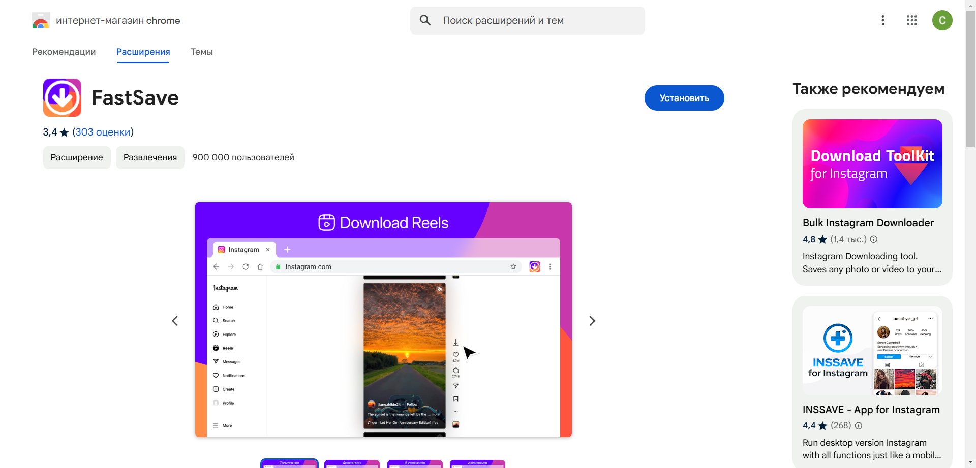The image size is (976, 468).
Task: Switch to the Рекомендации tab
Action: tap(64, 52)
